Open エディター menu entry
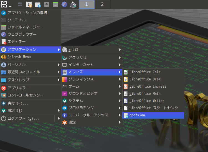This screenshot has height=152, width=208. point(31,42)
